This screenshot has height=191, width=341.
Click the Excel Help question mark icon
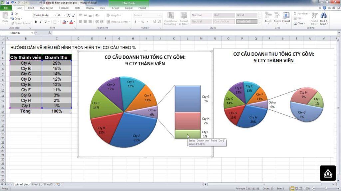pos(324,8)
